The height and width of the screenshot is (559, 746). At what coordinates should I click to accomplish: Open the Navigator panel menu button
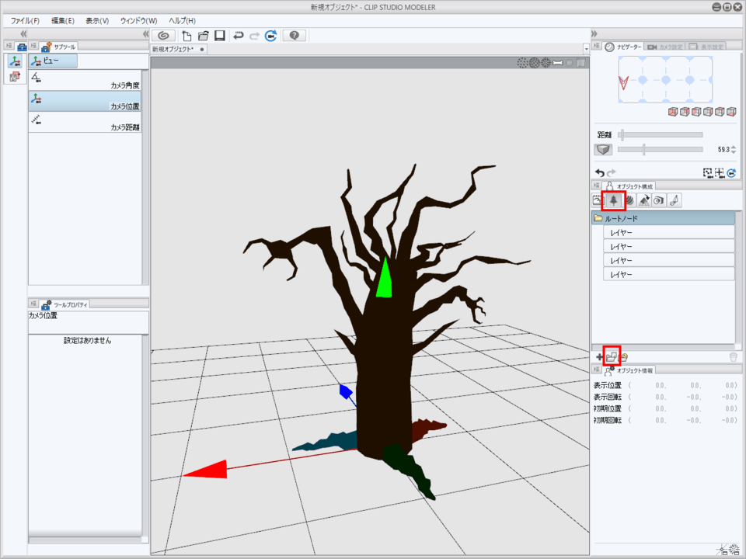597,46
